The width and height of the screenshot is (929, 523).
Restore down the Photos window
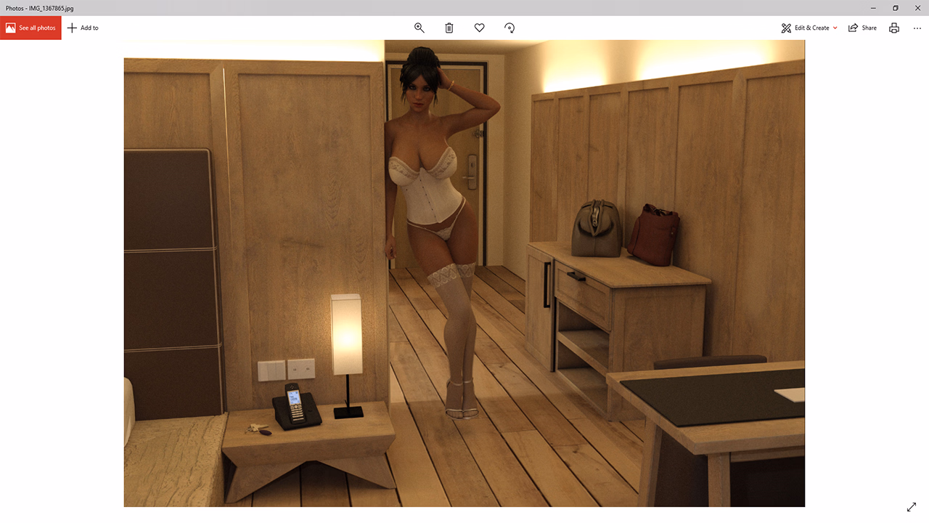pos(895,8)
